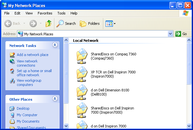Image resolution: width=193 pixels, height=130 pixels.
Task: Click the file list scroll-down arrow
Action: click(x=189, y=126)
